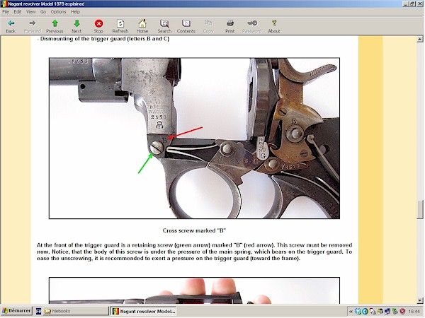425x318 pixels.
Task: Open the Edit menu
Action: point(17,11)
